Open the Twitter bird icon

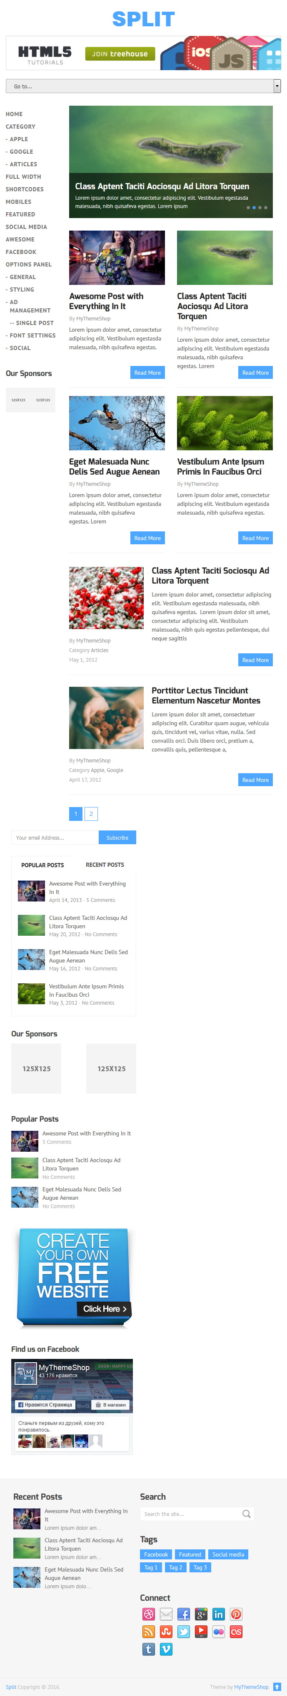184,1632
